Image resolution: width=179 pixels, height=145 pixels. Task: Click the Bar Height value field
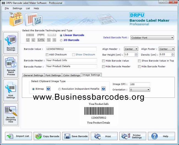(129, 54)
